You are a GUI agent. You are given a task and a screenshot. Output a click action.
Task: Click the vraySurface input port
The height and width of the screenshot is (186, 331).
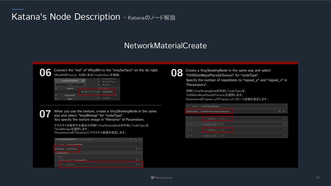(99, 92)
